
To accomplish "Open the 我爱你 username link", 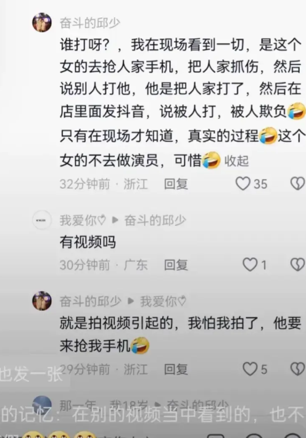I will tap(83, 220).
